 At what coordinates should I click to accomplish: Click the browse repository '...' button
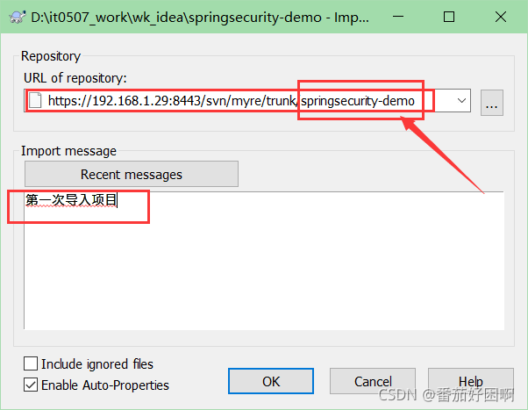click(492, 103)
